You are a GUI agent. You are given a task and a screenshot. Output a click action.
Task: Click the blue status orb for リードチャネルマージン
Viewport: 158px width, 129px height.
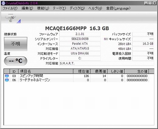[x=7, y=80]
